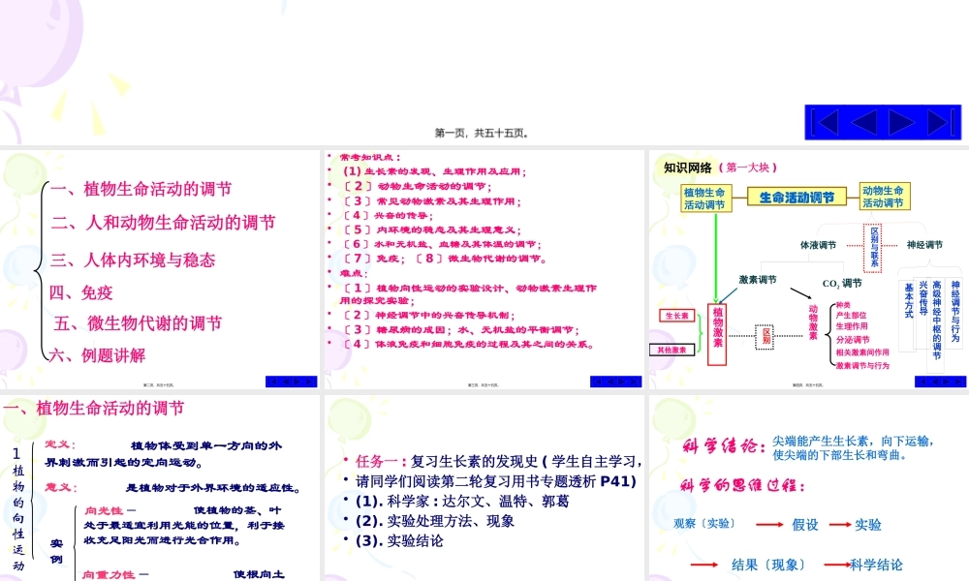969x581 pixels.
Task: Click the 六、例题讲解 outline entry
Action: [x=98, y=352]
